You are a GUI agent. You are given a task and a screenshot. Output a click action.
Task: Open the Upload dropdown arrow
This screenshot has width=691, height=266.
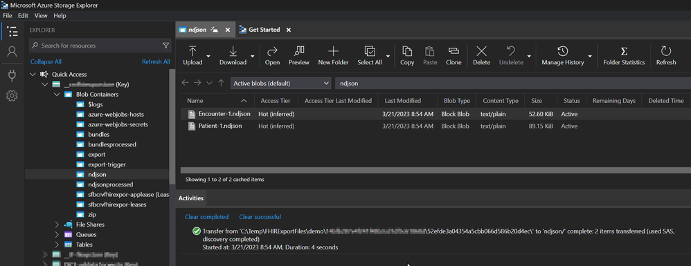click(x=208, y=56)
